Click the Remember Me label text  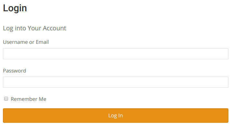(x=28, y=99)
